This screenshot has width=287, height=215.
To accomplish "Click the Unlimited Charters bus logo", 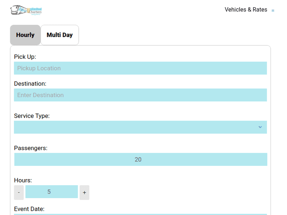I will click(x=26, y=10).
